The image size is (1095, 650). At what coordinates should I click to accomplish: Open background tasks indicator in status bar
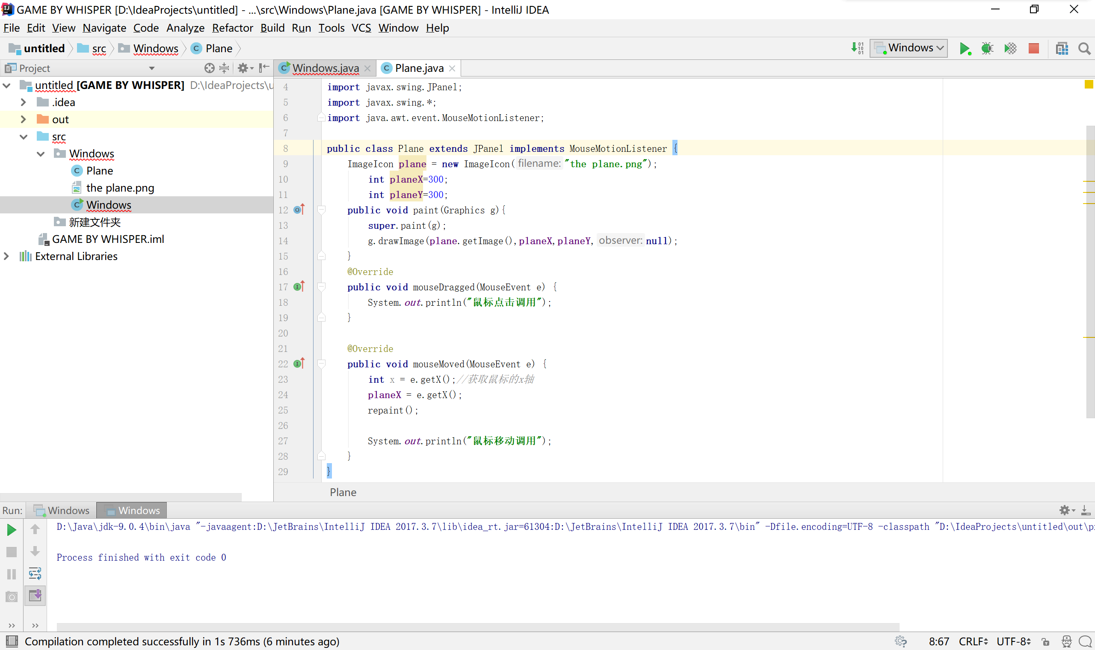[x=901, y=642]
